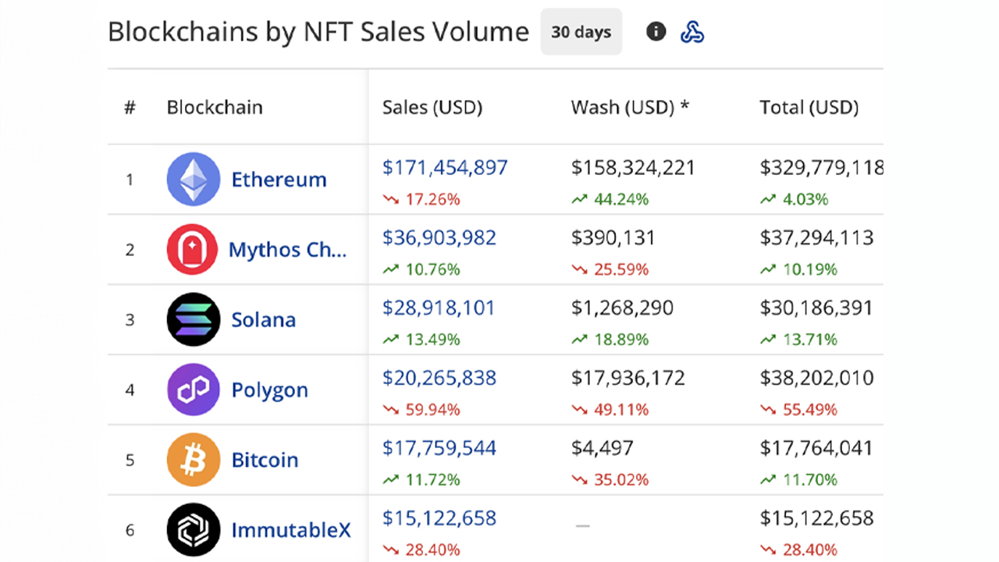Open the info tooltip icon
999x562 pixels.
click(x=656, y=31)
